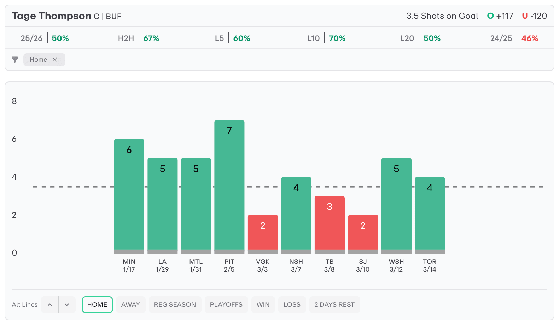This screenshot has width=560, height=328.
Task: Click the filter funnel icon
Action: point(15,60)
